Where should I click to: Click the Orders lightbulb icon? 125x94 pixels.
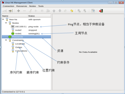[13, 47]
